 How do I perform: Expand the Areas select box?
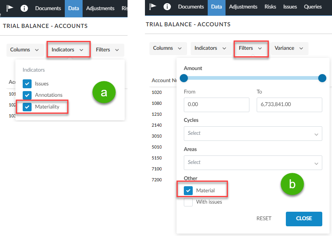(x=253, y=163)
